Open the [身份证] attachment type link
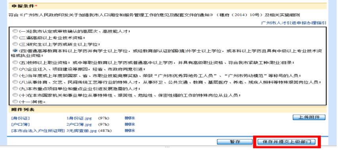The width and height of the screenshot is (338, 150). (x=20, y=118)
